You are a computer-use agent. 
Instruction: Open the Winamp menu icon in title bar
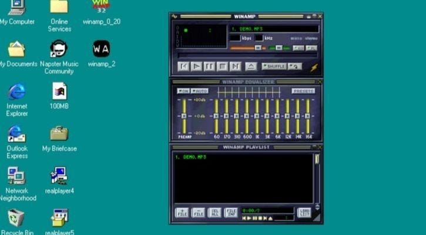[175, 16]
